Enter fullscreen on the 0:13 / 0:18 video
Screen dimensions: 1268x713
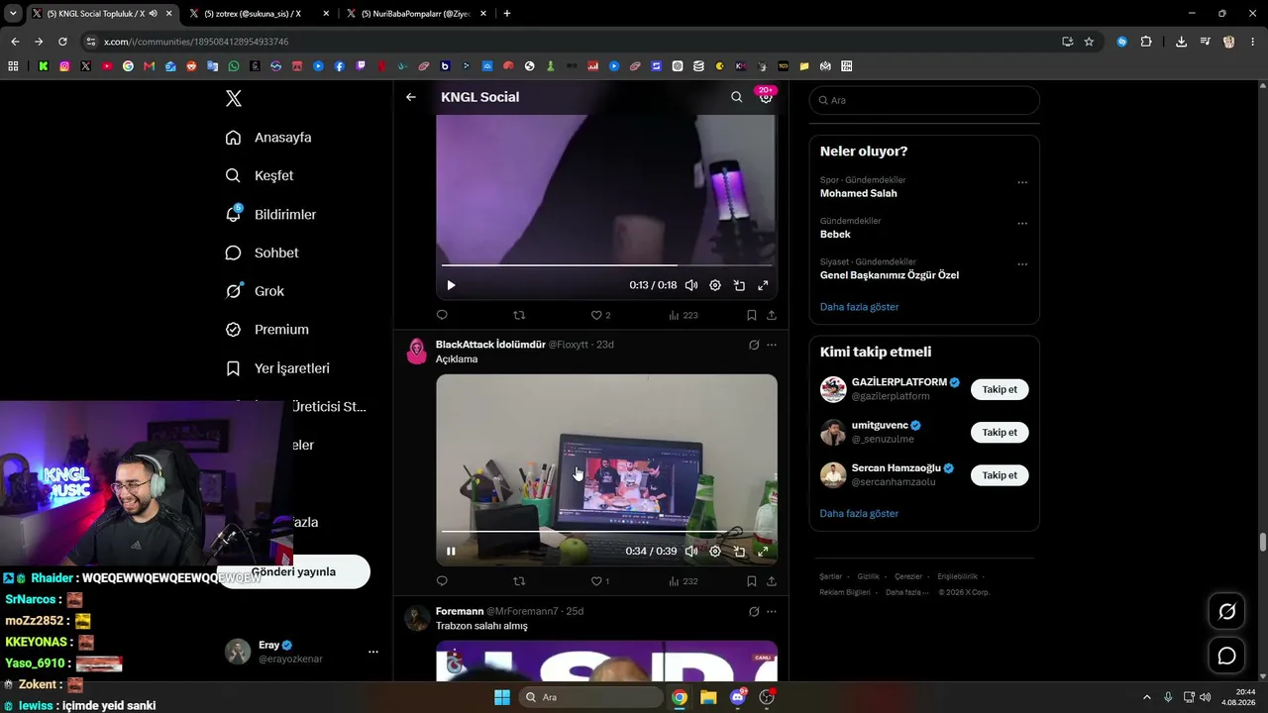[763, 285]
